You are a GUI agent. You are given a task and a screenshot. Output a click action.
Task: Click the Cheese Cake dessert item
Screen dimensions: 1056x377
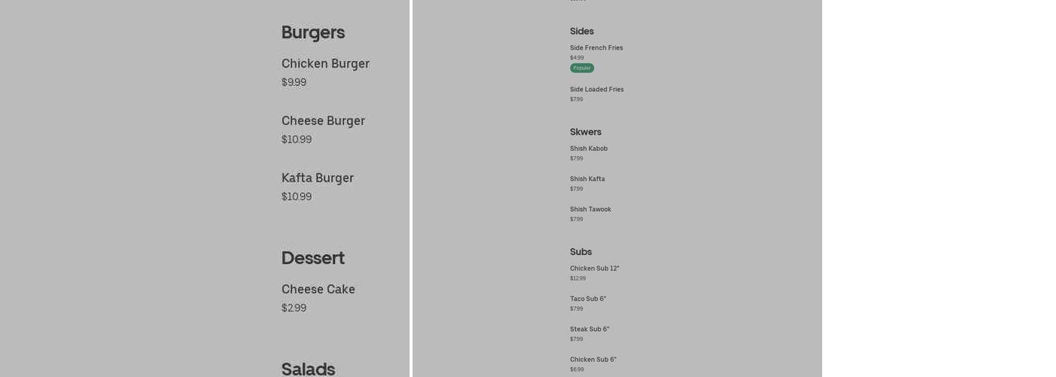click(x=318, y=290)
